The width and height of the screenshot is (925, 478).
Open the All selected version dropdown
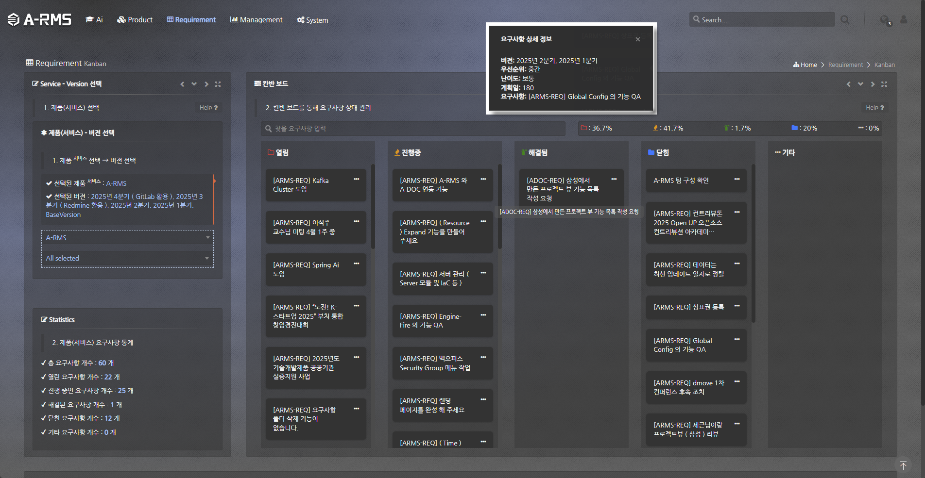[x=127, y=258]
